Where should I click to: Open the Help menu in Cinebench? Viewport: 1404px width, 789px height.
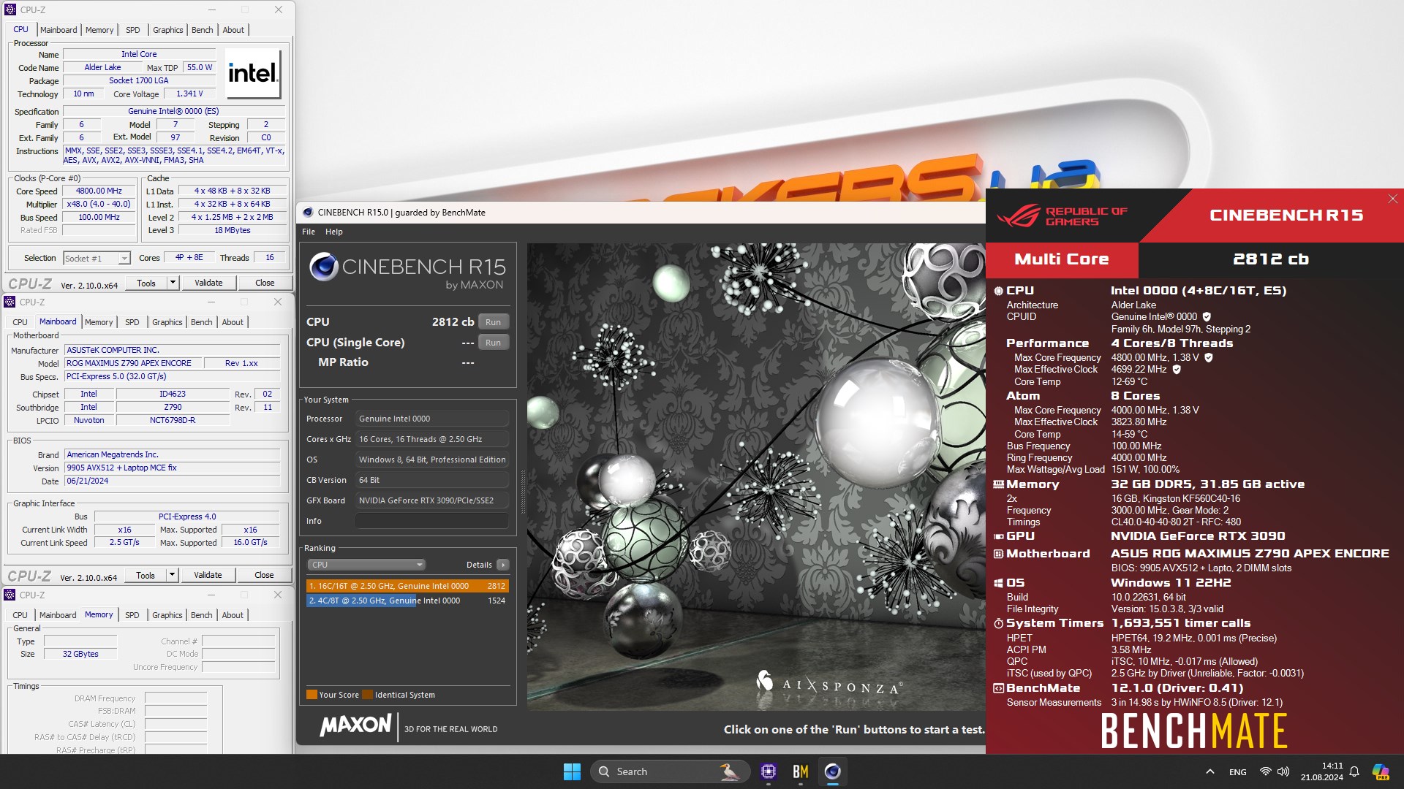click(x=334, y=232)
